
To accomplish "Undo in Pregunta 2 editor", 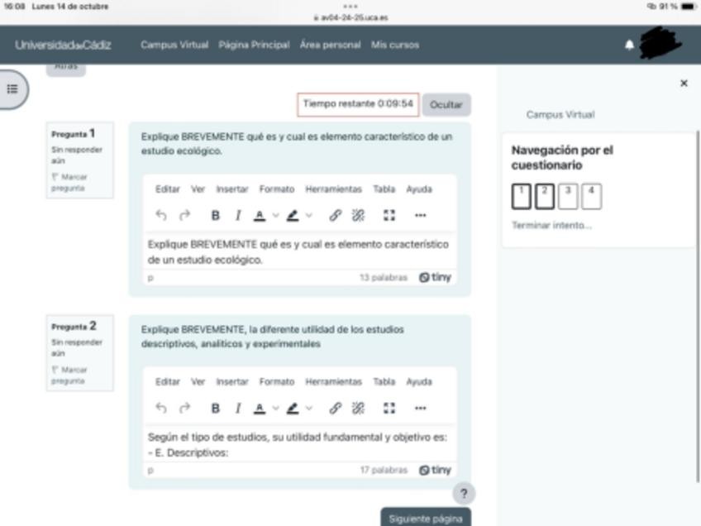I will [161, 408].
